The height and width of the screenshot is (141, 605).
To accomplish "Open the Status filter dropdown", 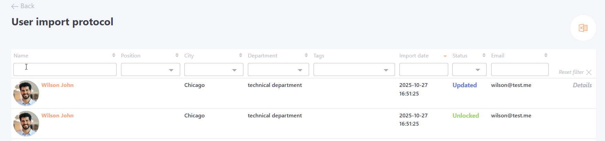I will point(469,70).
